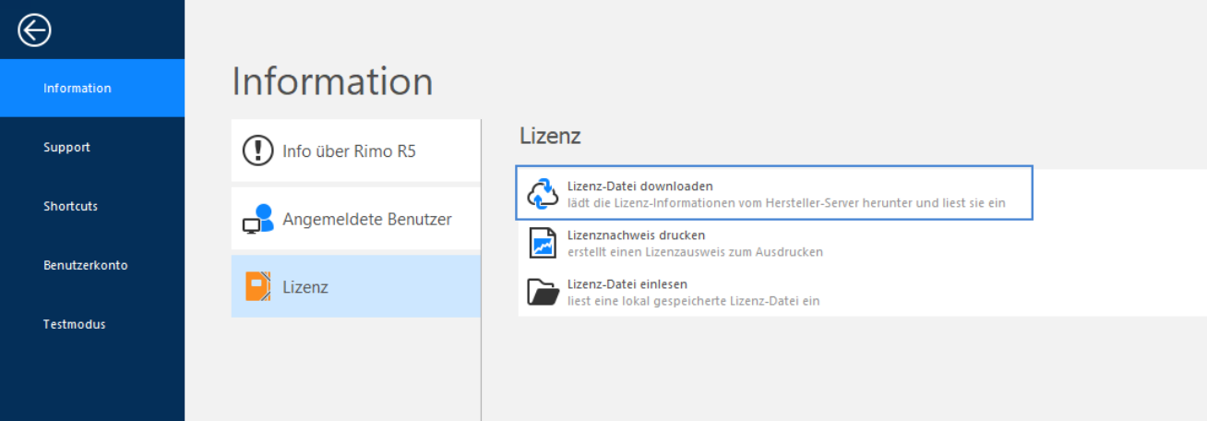This screenshot has width=1207, height=421.
Task: Click the back arrow circle icon
Action: [x=34, y=31]
